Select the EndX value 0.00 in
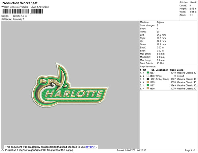 (x=160, y=47)
